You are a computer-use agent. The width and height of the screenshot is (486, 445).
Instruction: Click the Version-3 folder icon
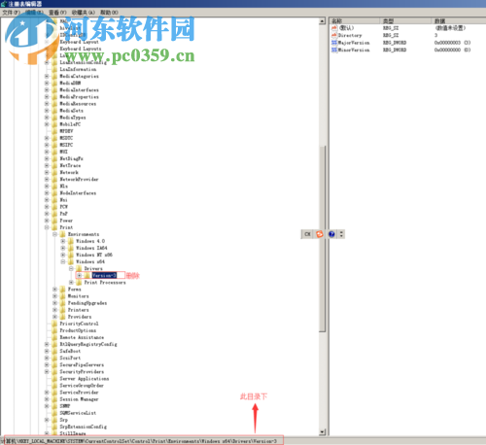tap(87, 276)
